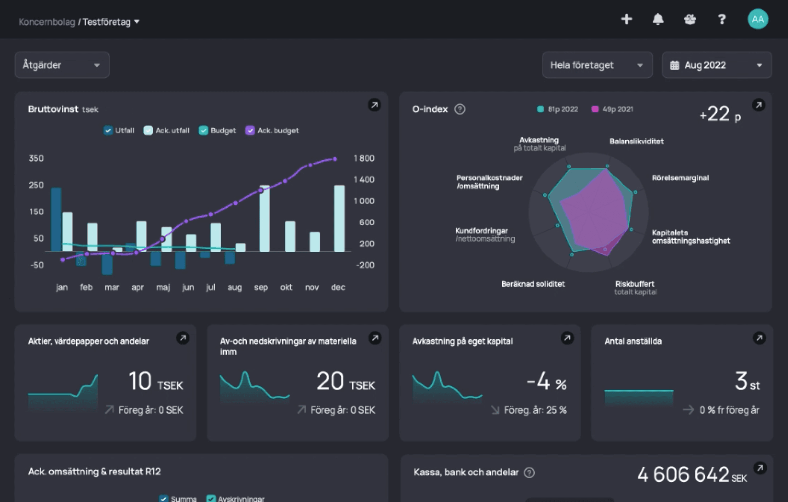Viewport: 788px width, 502px height.
Task: Uncheck the Utfall series checkbox
Action: pyautogui.click(x=108, y=131)
